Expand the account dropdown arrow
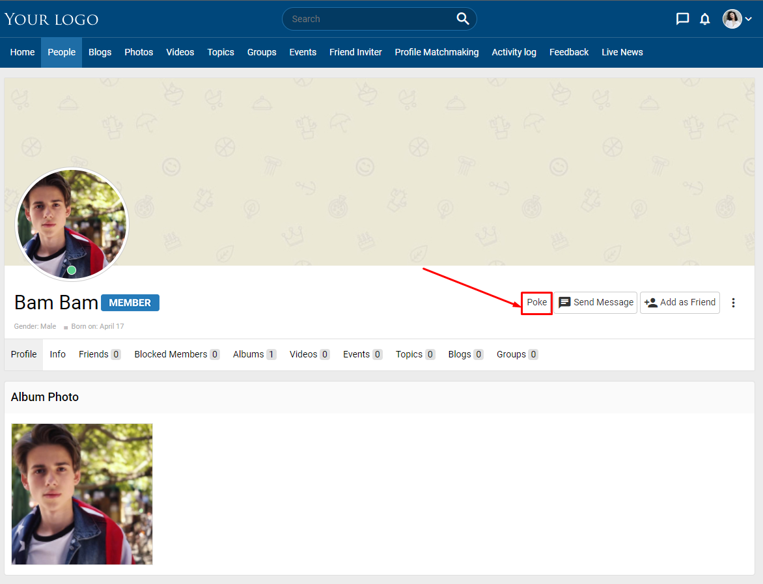The height and width of the screenshot is (584, 763). coord(749,19)
